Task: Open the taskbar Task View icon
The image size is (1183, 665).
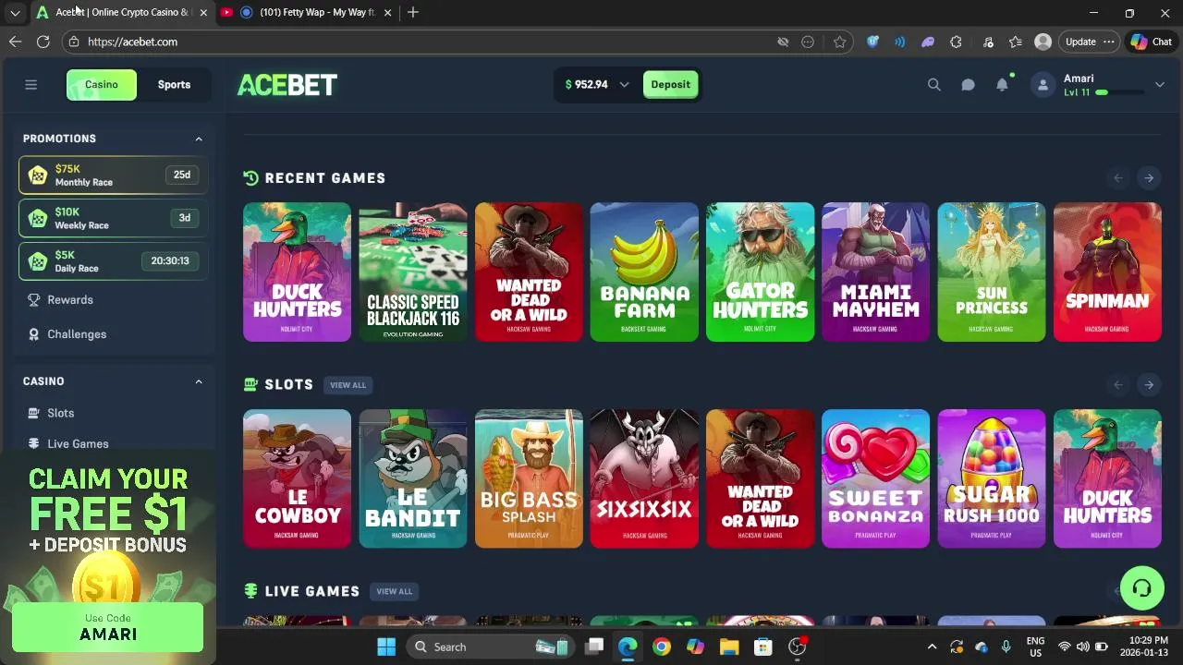Action: point(594,647)
